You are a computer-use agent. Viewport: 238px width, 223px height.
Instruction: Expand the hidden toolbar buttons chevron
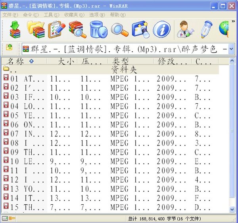[233, 21]
